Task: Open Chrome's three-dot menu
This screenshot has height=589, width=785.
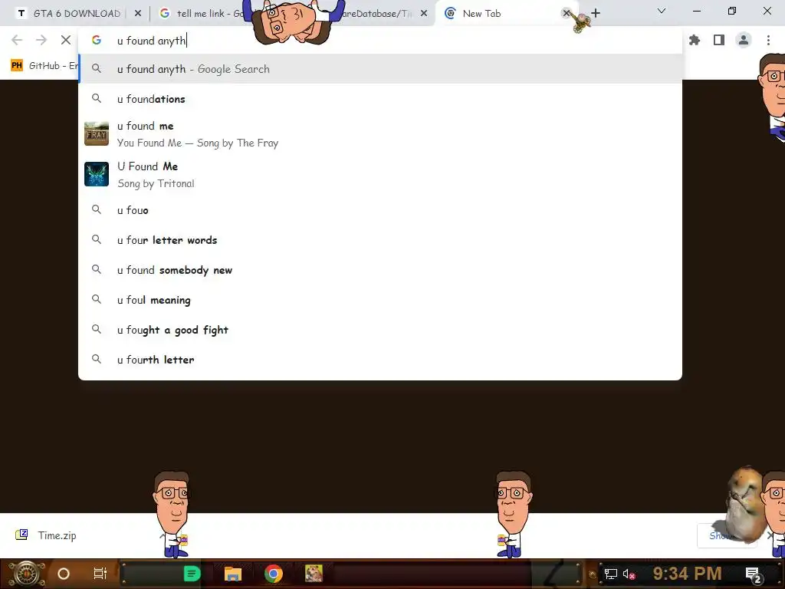Action: 768,40
